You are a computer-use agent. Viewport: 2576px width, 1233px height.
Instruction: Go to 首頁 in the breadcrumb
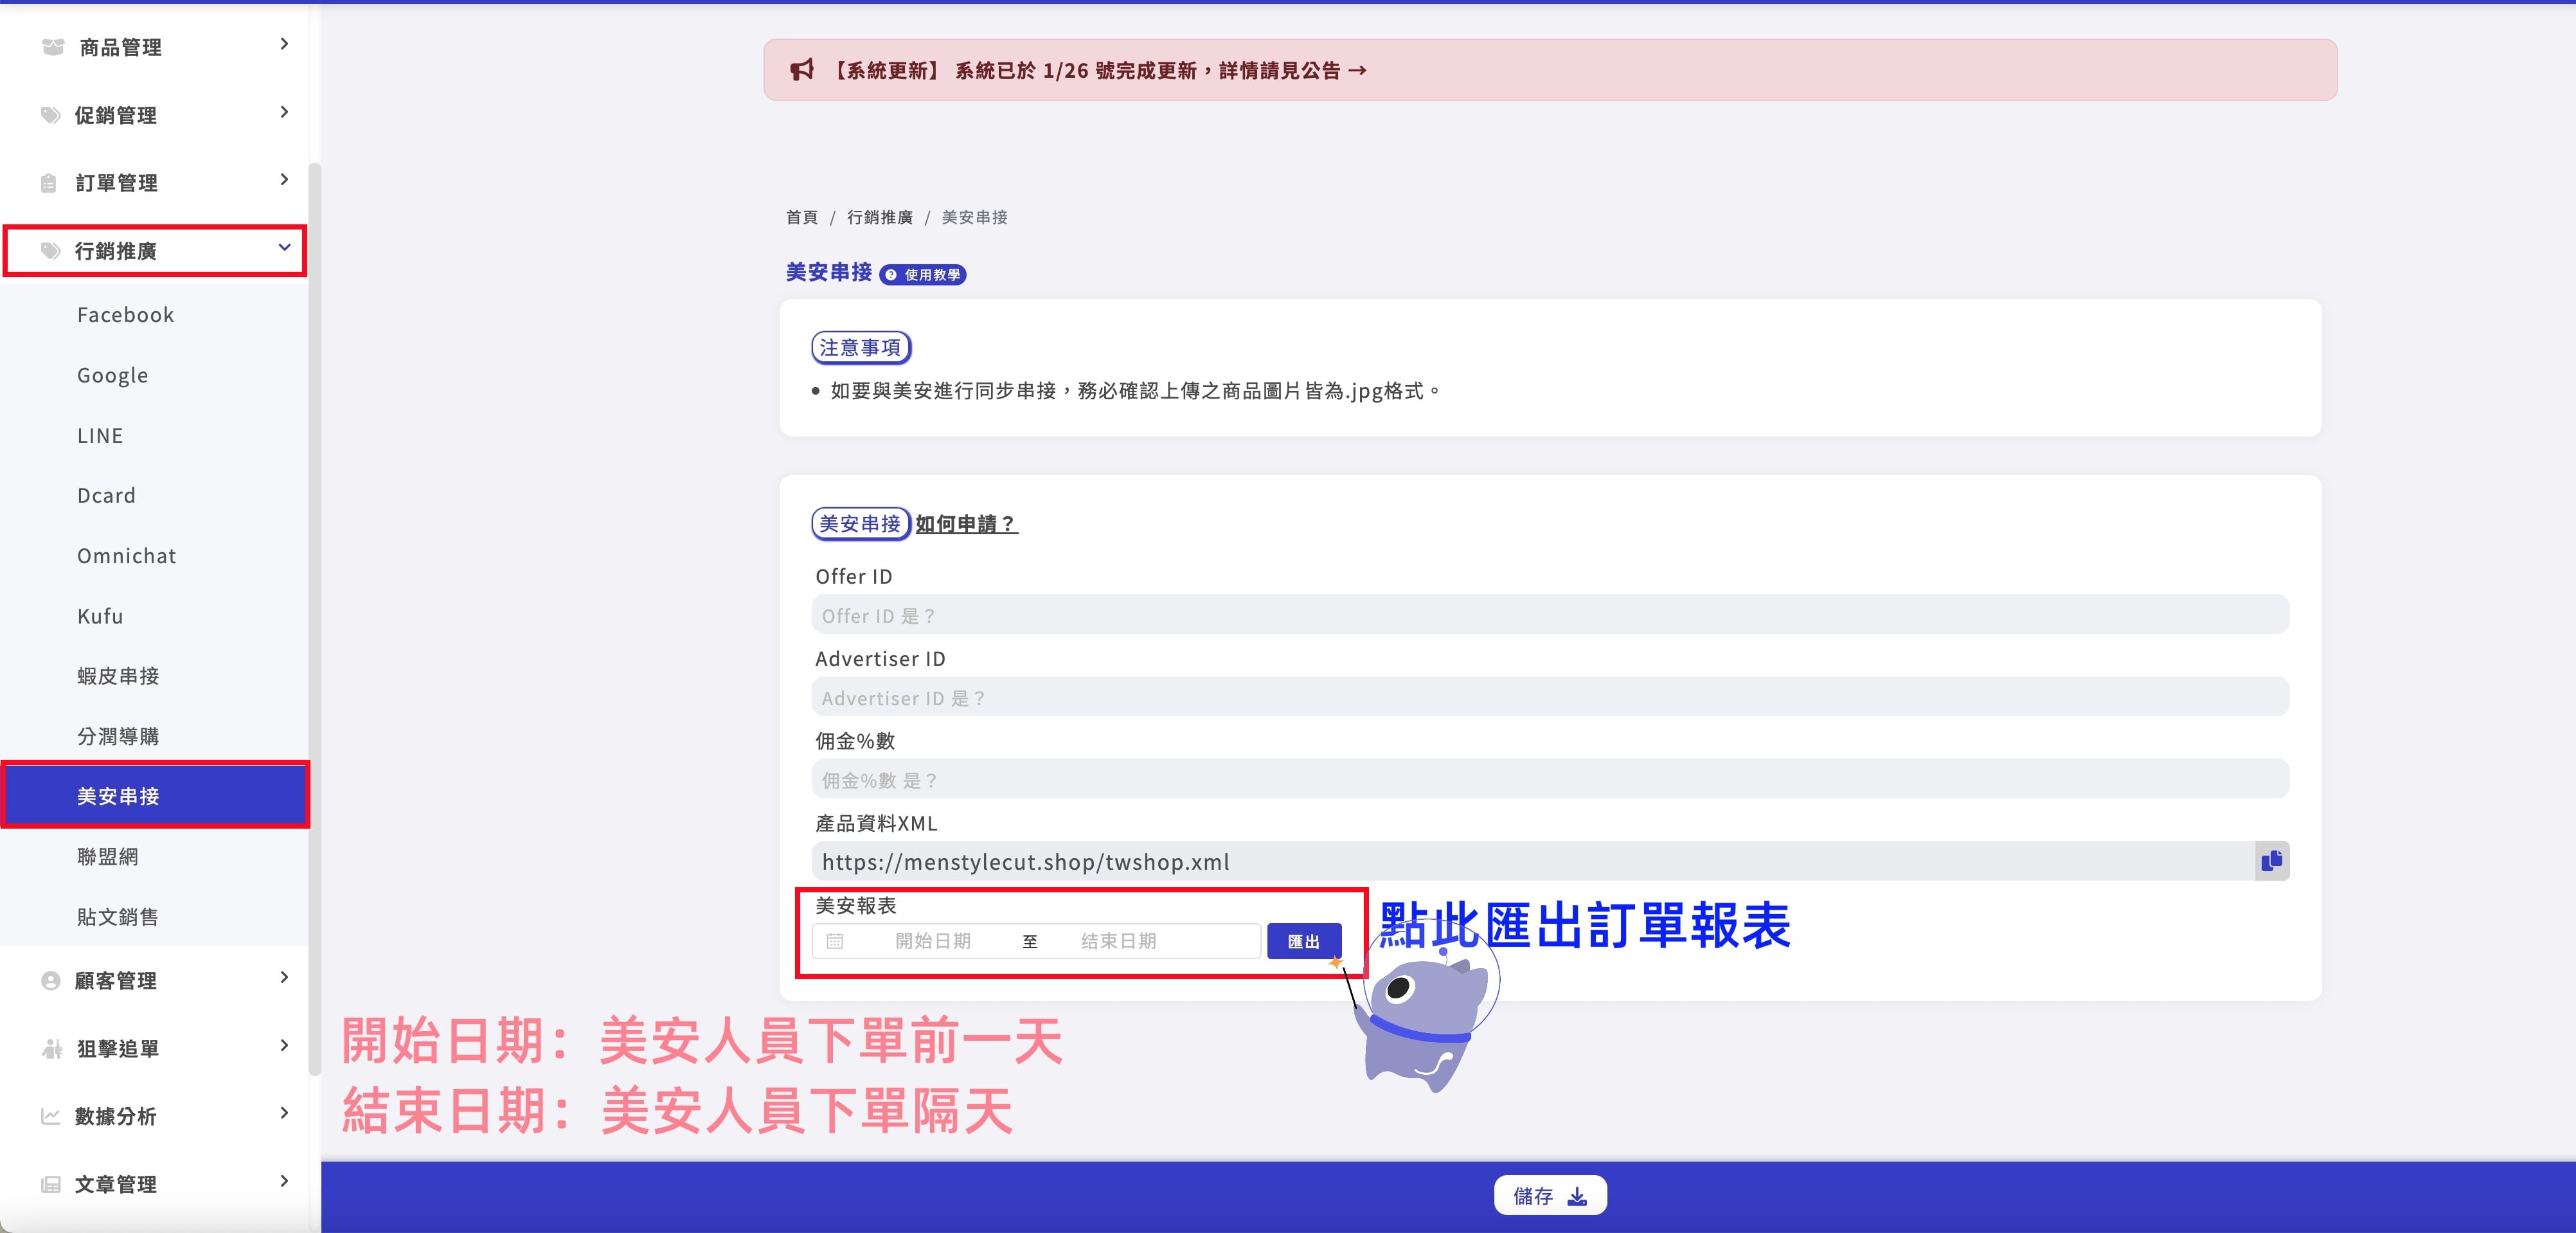pyautogui.click(x=802, y=217)
